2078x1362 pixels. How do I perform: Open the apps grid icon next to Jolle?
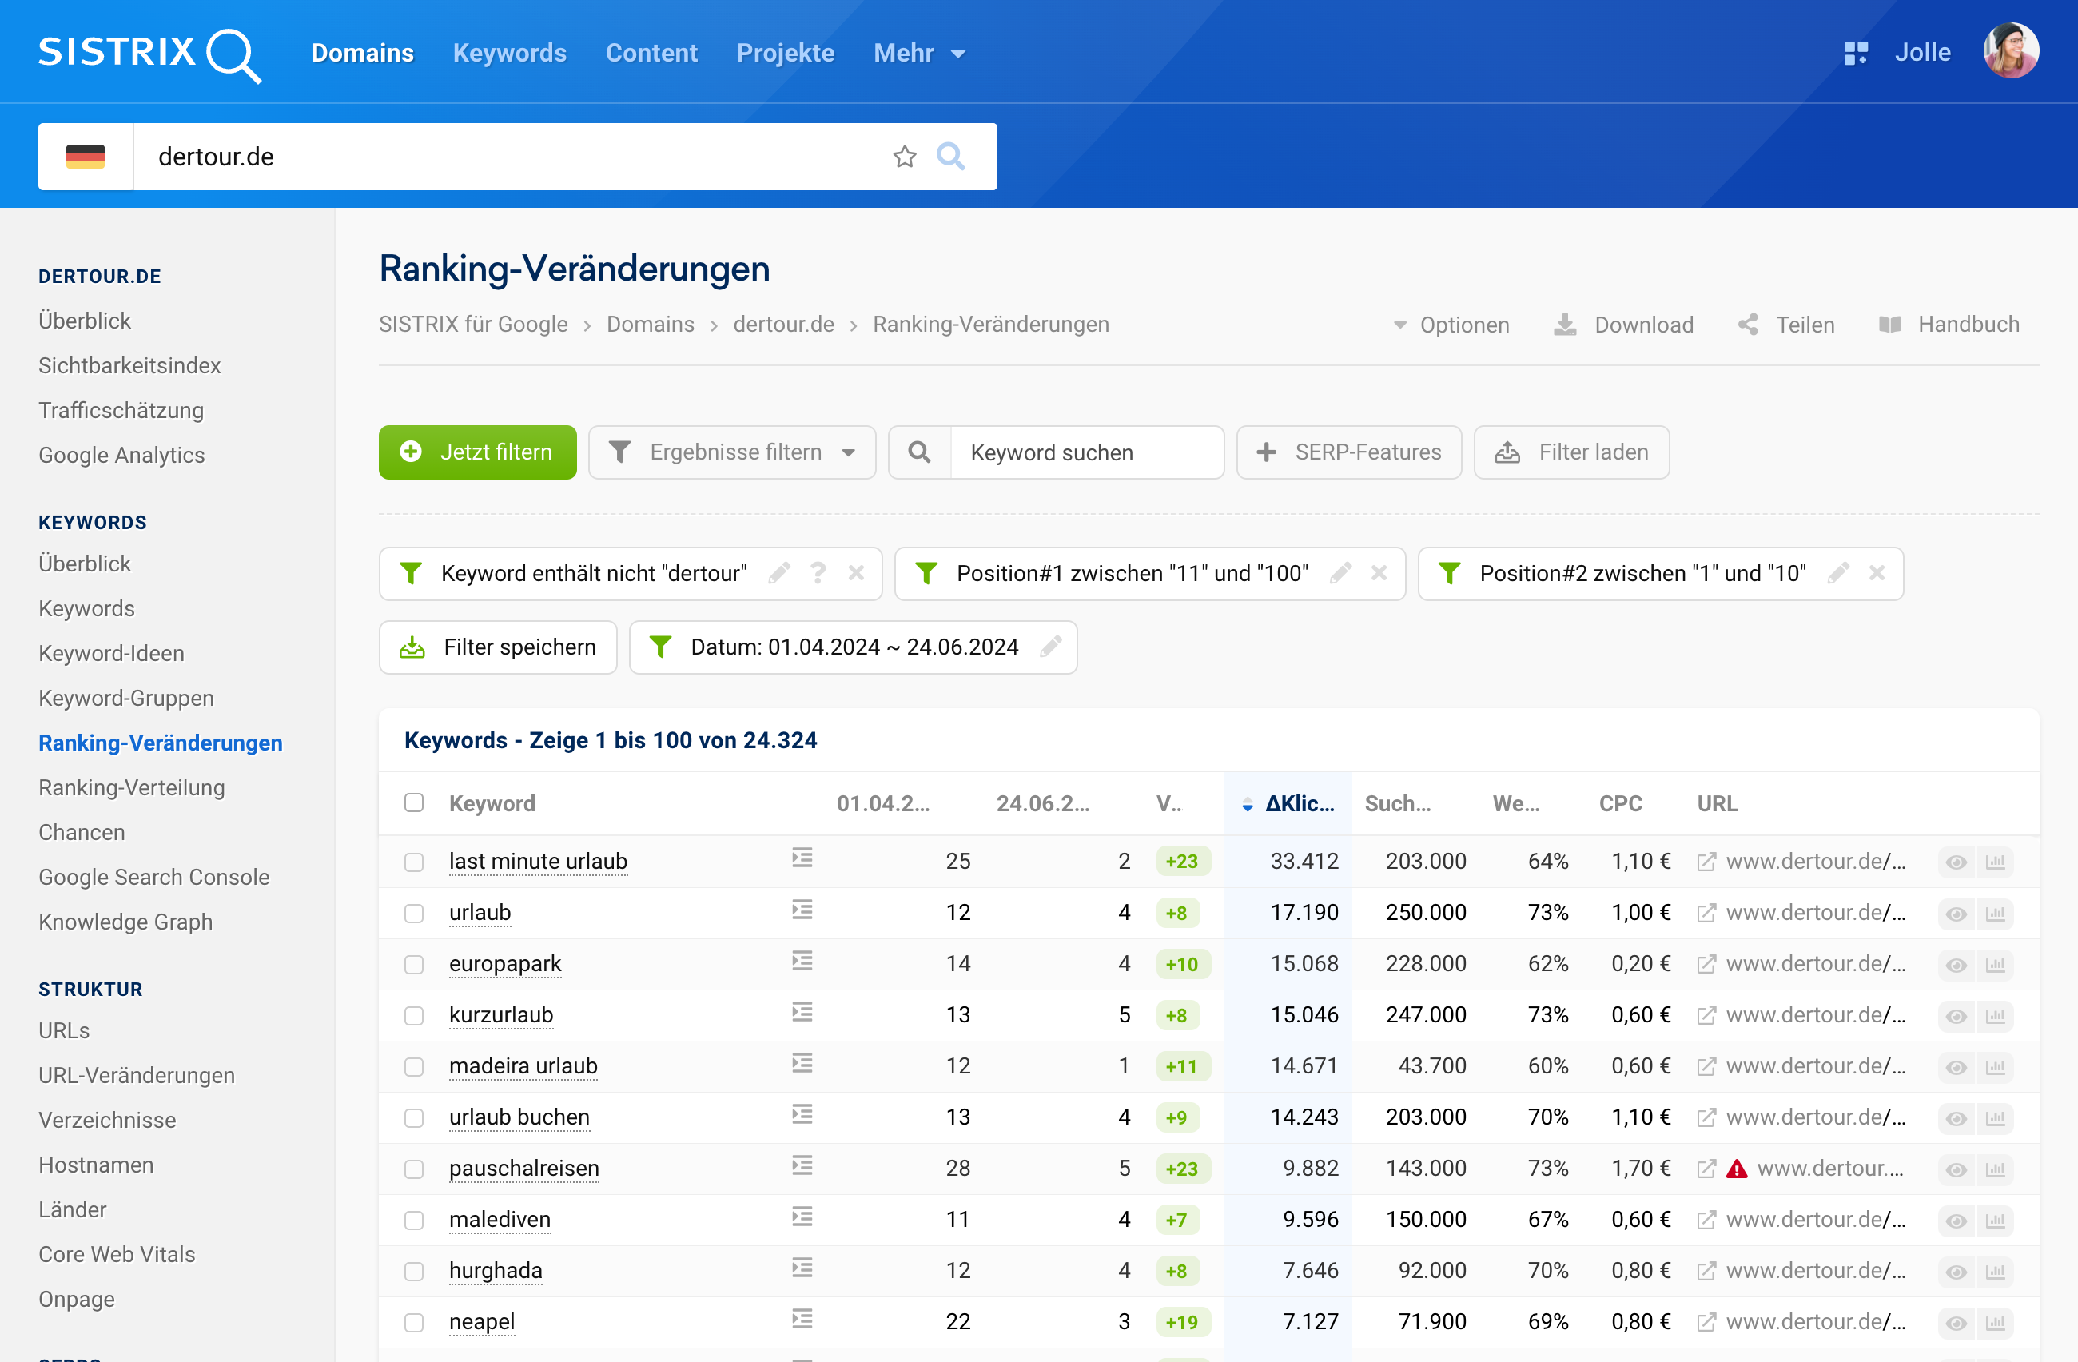[x=1855, y=54]
